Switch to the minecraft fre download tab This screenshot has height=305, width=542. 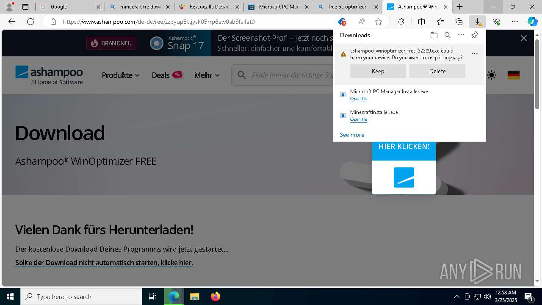139,7
